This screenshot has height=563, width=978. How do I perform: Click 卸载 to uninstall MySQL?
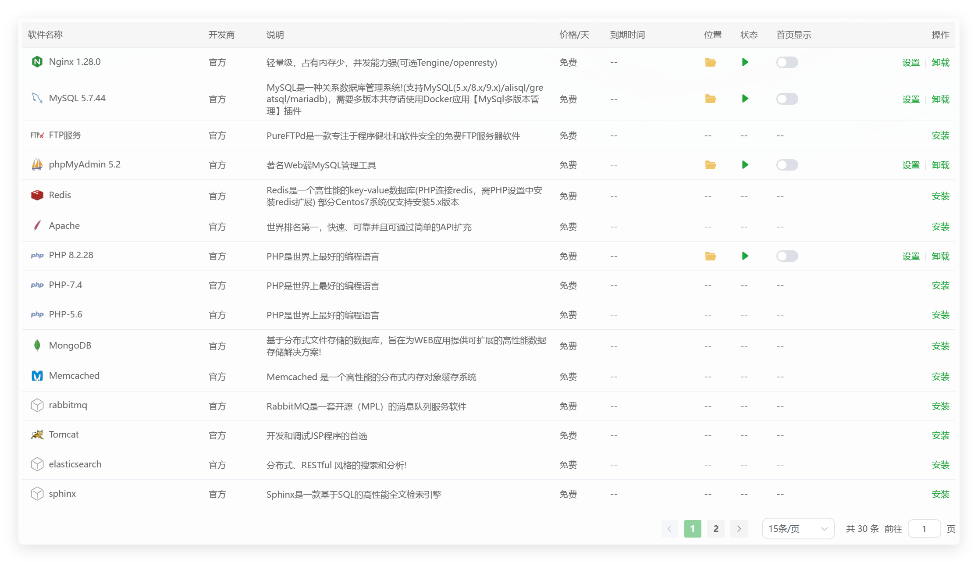(x=940, y=99)
